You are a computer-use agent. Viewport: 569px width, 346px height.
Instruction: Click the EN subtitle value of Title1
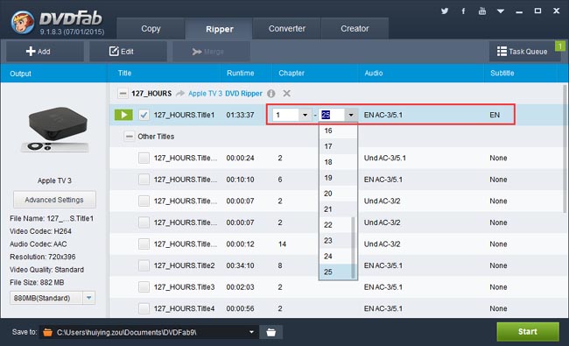coord(495,115)
